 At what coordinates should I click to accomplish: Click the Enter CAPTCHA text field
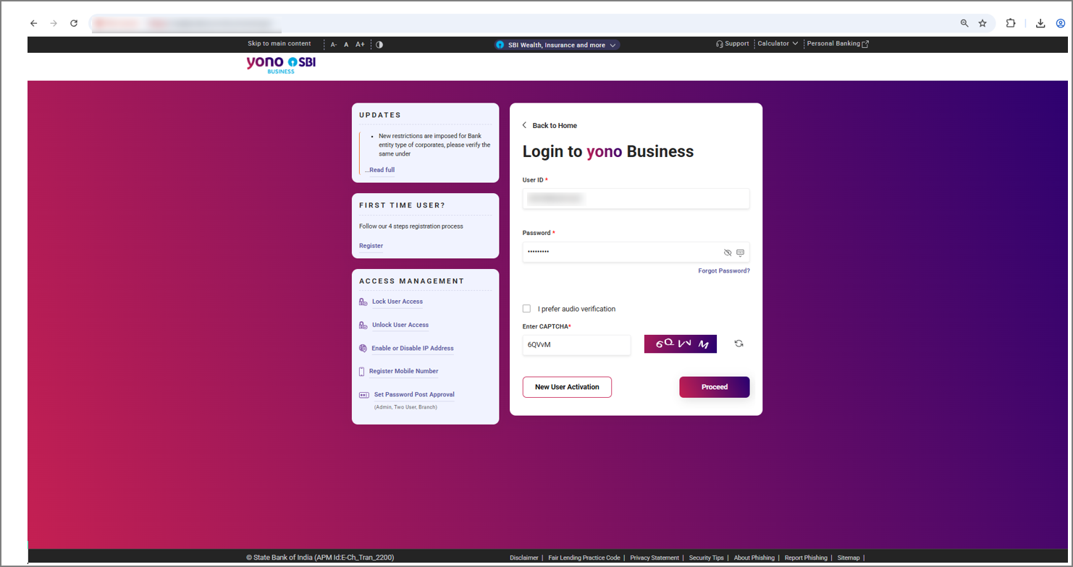tap(576, 345)
